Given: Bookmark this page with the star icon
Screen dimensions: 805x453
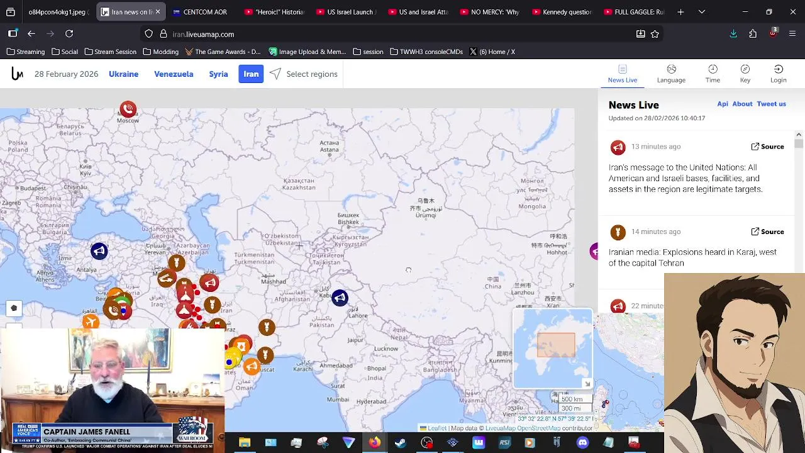Looking at the screenshot, I should coord(655,34).
